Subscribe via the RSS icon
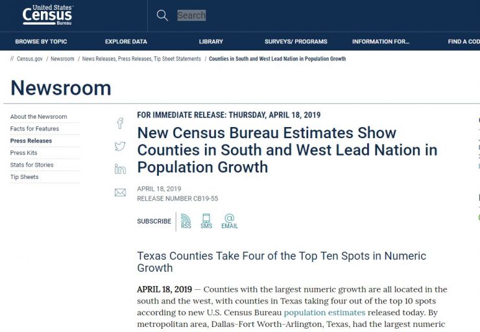480x332 pixels. click(186, 221)
